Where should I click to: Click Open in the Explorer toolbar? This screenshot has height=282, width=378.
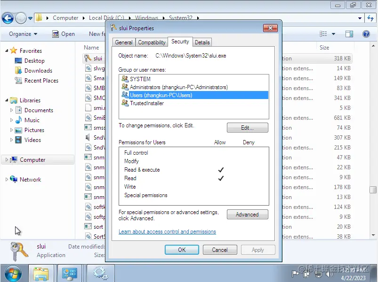[64, 34]
